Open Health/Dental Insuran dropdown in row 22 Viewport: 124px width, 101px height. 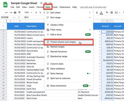tap(99, 95)
